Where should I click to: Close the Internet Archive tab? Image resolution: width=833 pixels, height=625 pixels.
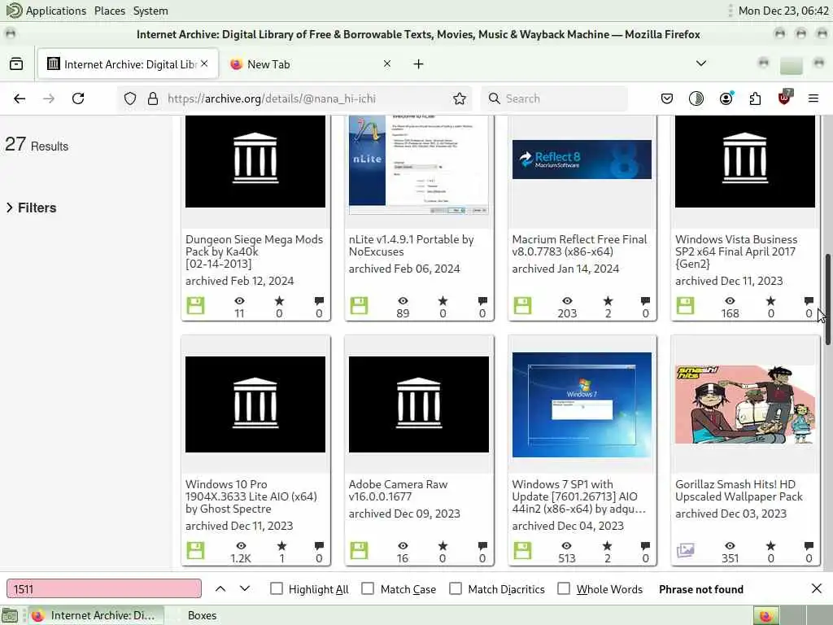(204, 63)
